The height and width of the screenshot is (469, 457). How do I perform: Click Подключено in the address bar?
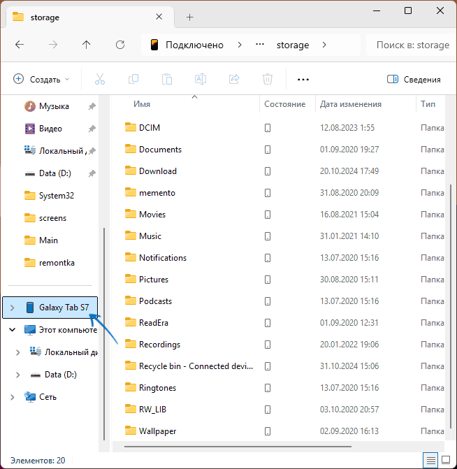click(x=195, y=45)
